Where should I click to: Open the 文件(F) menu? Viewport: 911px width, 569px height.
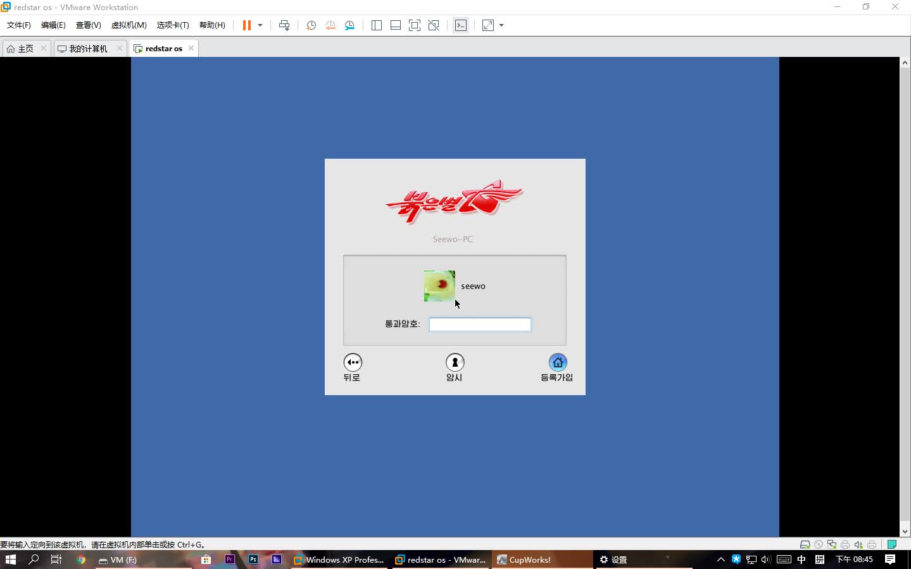[19, 25]
